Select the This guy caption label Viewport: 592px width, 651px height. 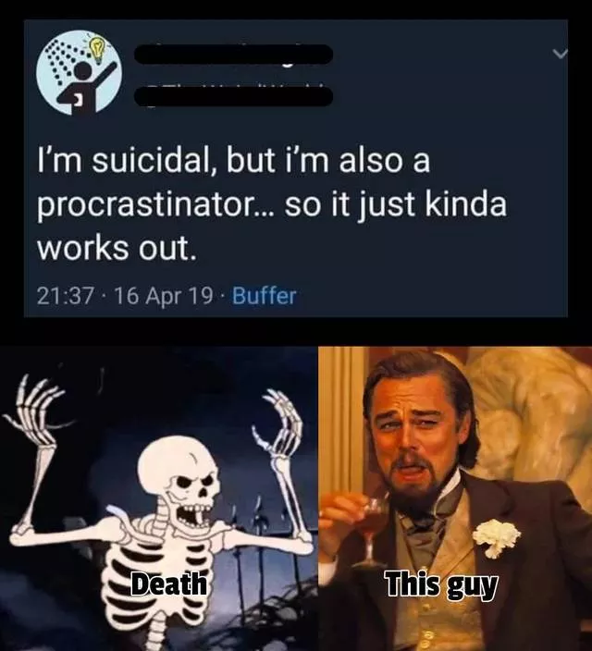click(441, 585)
